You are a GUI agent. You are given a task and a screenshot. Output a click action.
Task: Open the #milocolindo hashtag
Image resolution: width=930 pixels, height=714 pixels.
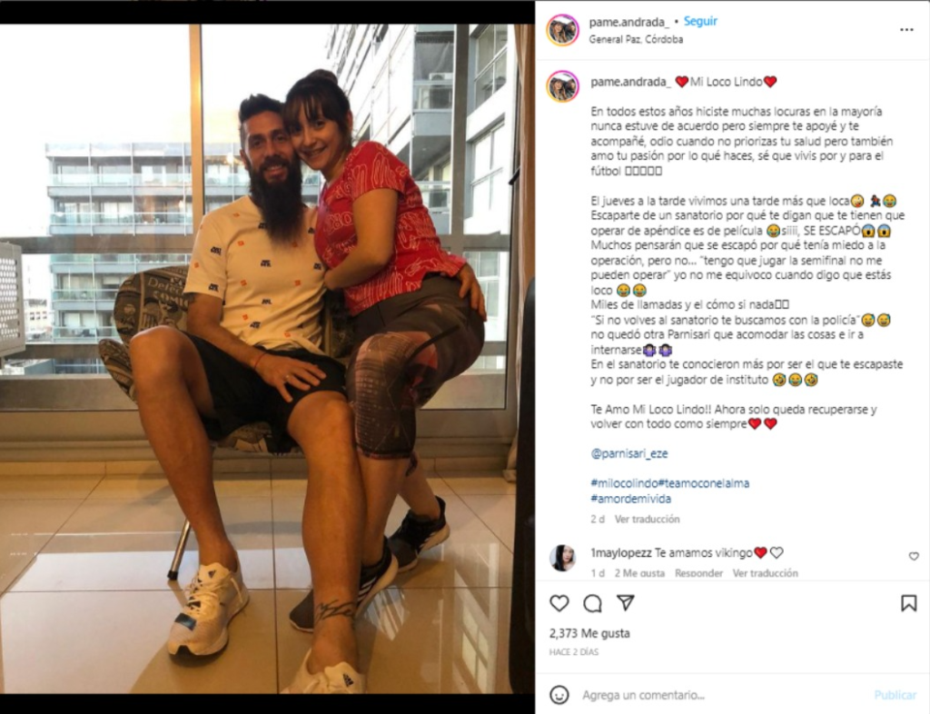pyautogui.click(x=624, y=483)
